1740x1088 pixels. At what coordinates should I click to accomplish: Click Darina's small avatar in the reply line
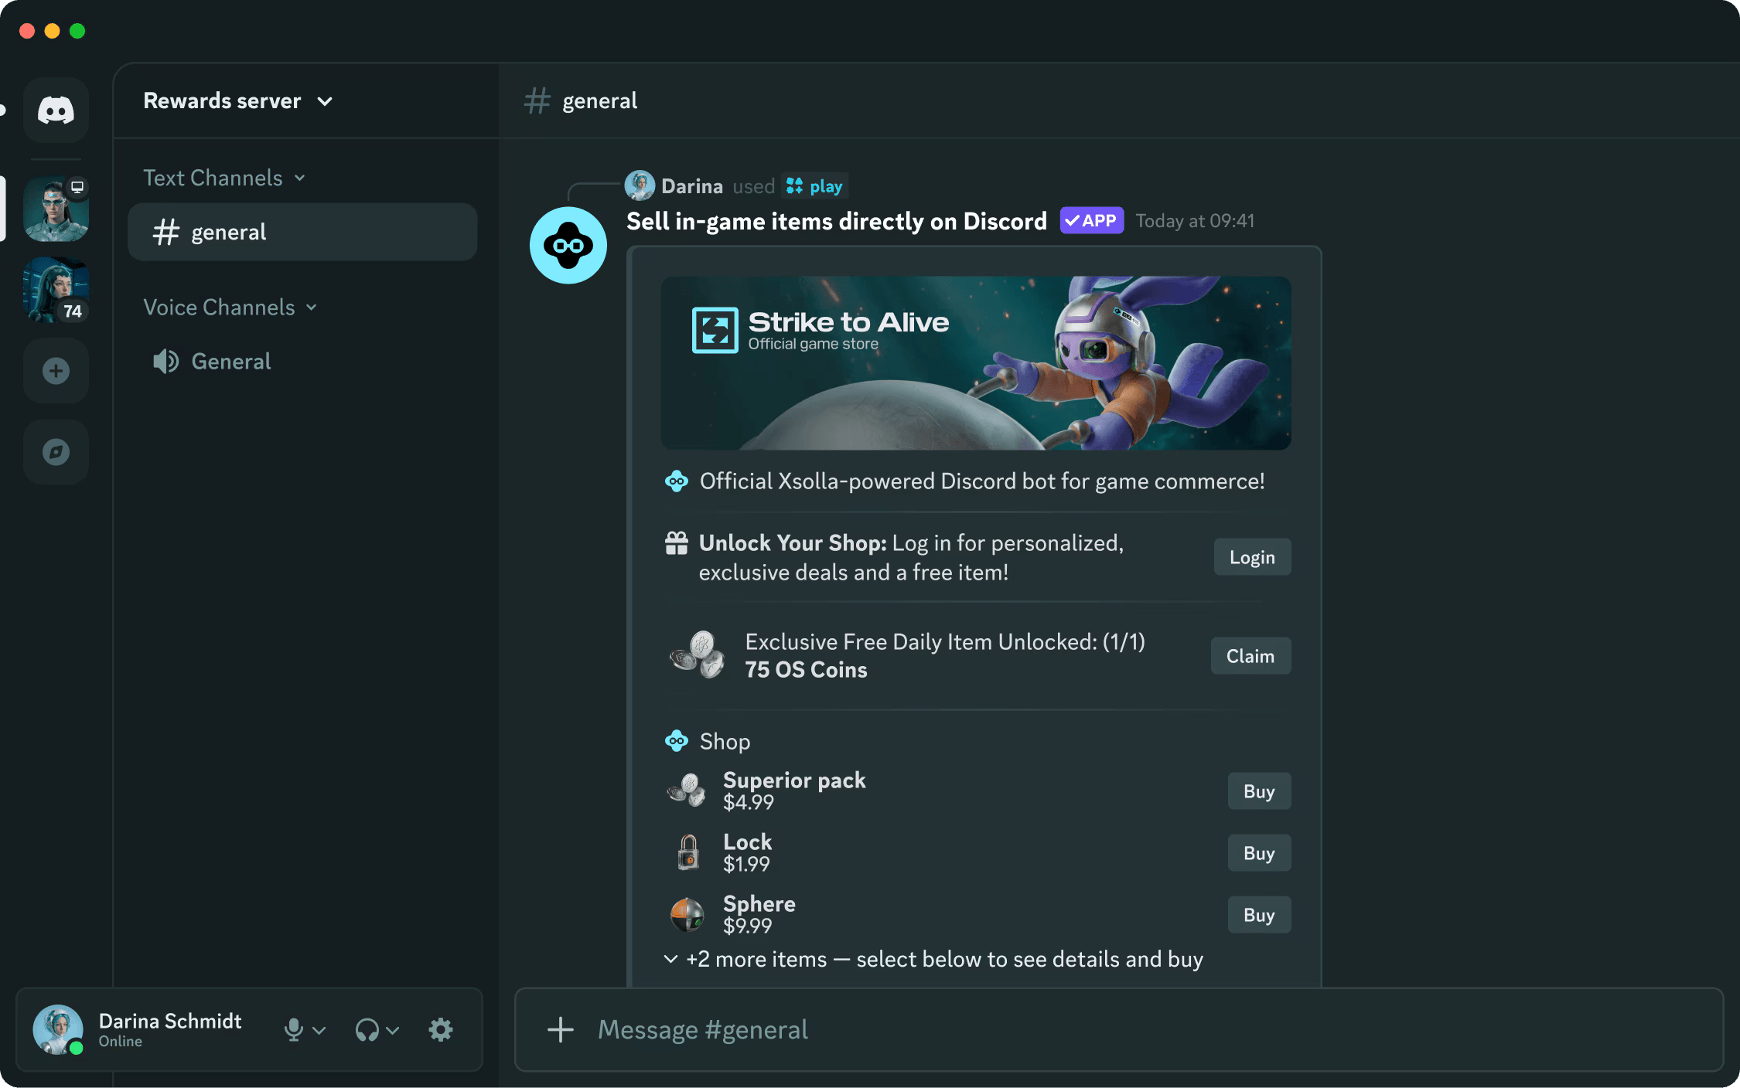[x=640, y=186]
